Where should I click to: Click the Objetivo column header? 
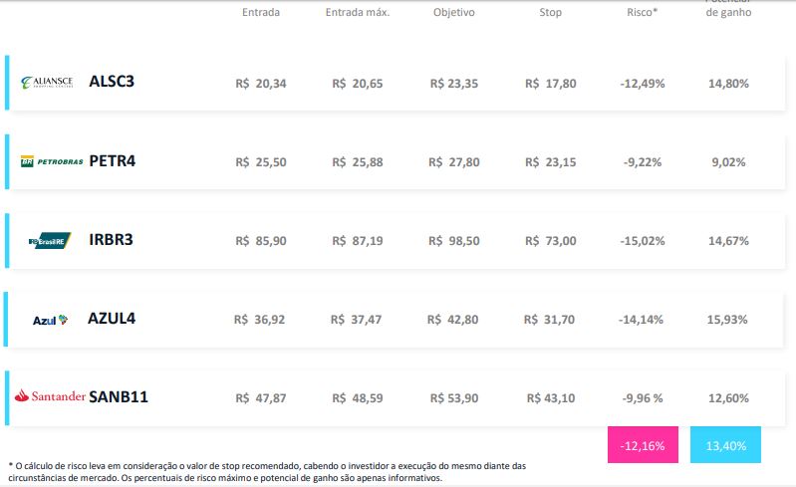454,12
